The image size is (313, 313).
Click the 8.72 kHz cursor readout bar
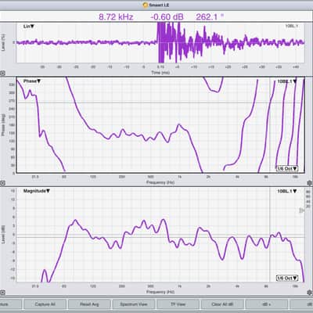[156, 17]
